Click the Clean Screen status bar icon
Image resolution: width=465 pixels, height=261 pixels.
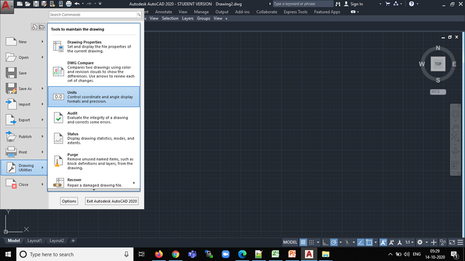452,243
